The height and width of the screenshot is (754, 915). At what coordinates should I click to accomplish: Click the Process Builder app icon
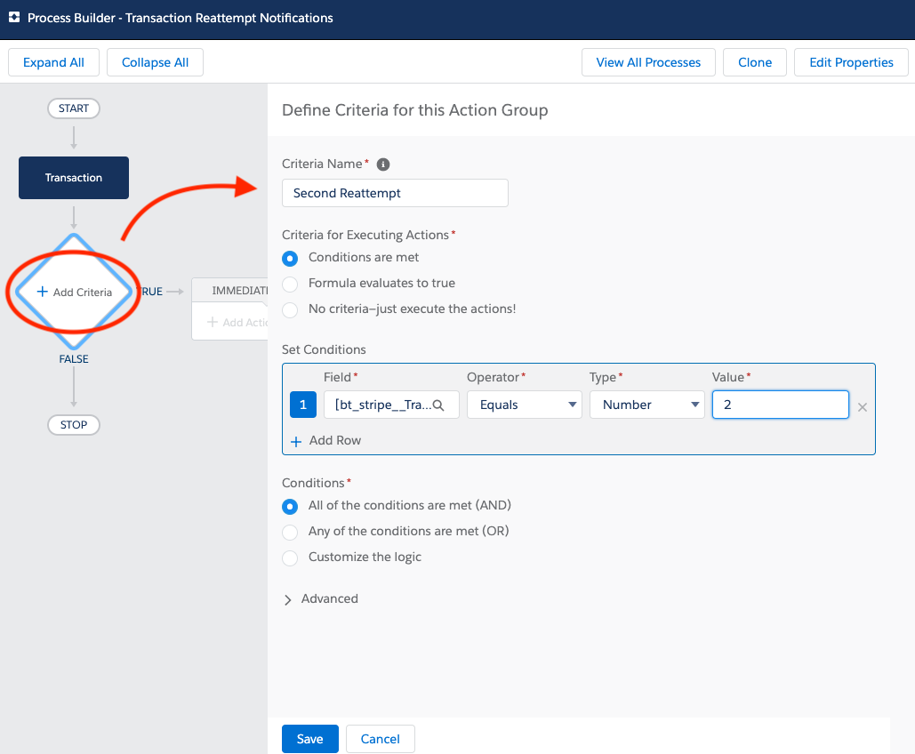pyautogui.click(x=14, y=18)
